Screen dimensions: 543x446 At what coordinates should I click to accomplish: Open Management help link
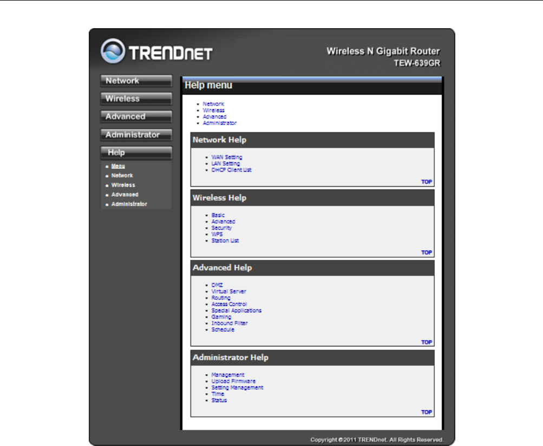coord(228,375)
